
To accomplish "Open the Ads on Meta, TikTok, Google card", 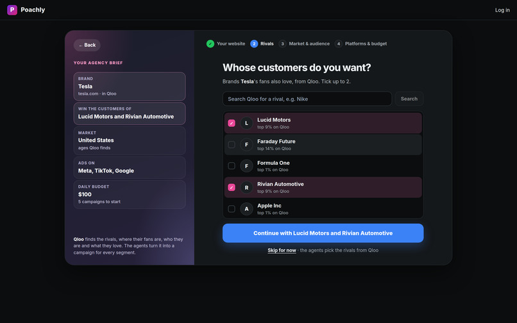I will 130,168.
